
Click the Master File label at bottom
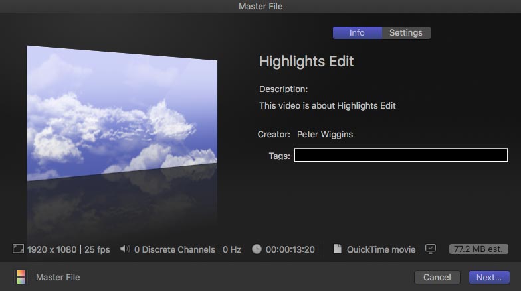58,277
